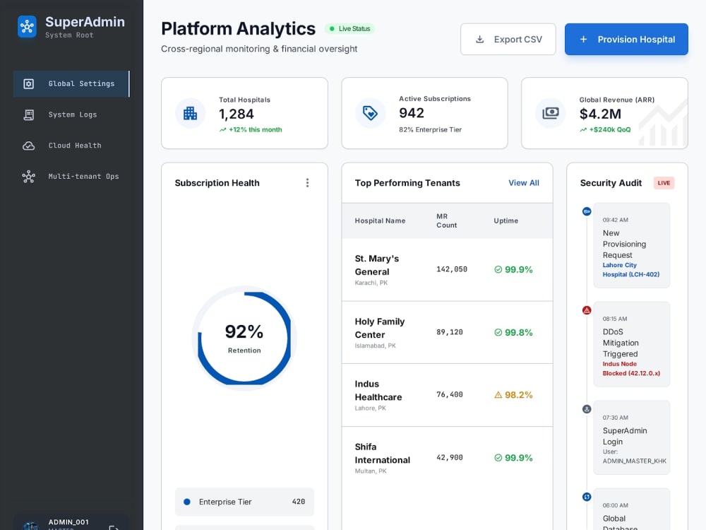Viewport: 706px width, 530px height.
Task: Select the Indus Healthcare row
Action: coord(447,395)
